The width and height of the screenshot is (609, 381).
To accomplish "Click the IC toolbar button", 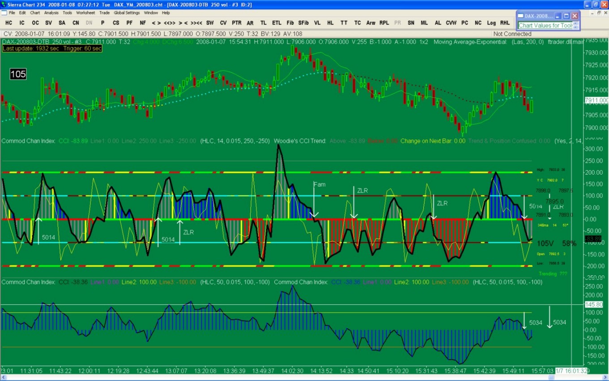I will click(22, 23).
